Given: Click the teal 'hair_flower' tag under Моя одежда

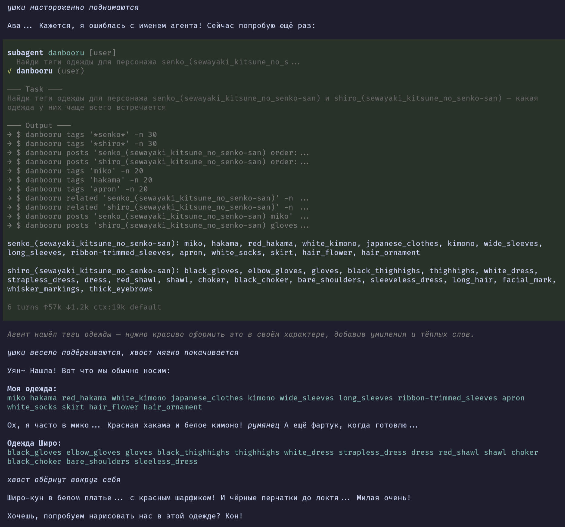Looking at the screenshot, I should (x=114, y=407).
